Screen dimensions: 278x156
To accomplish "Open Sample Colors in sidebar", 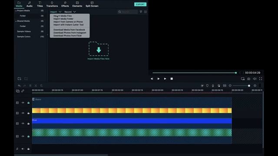I will coord(24,36).
